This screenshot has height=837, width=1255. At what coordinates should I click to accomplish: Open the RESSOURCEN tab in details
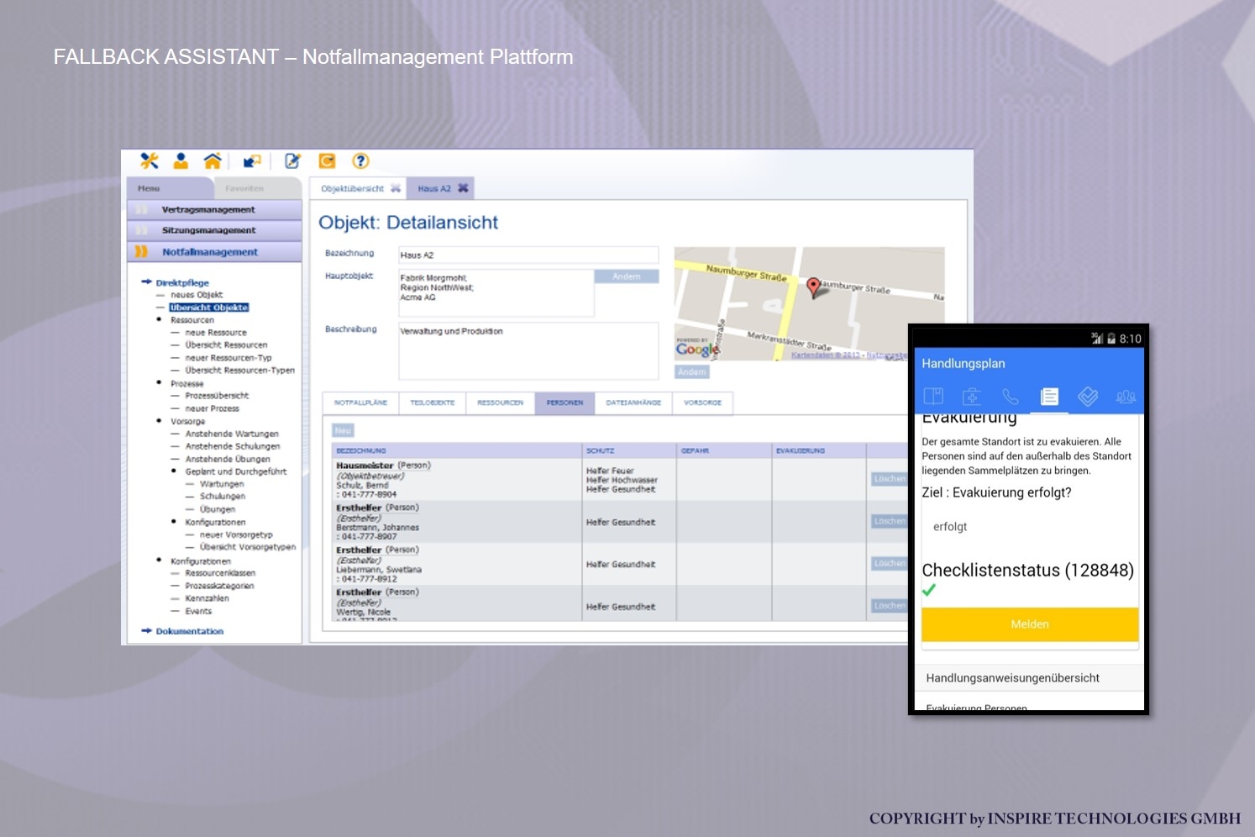(x=500, y=403)
